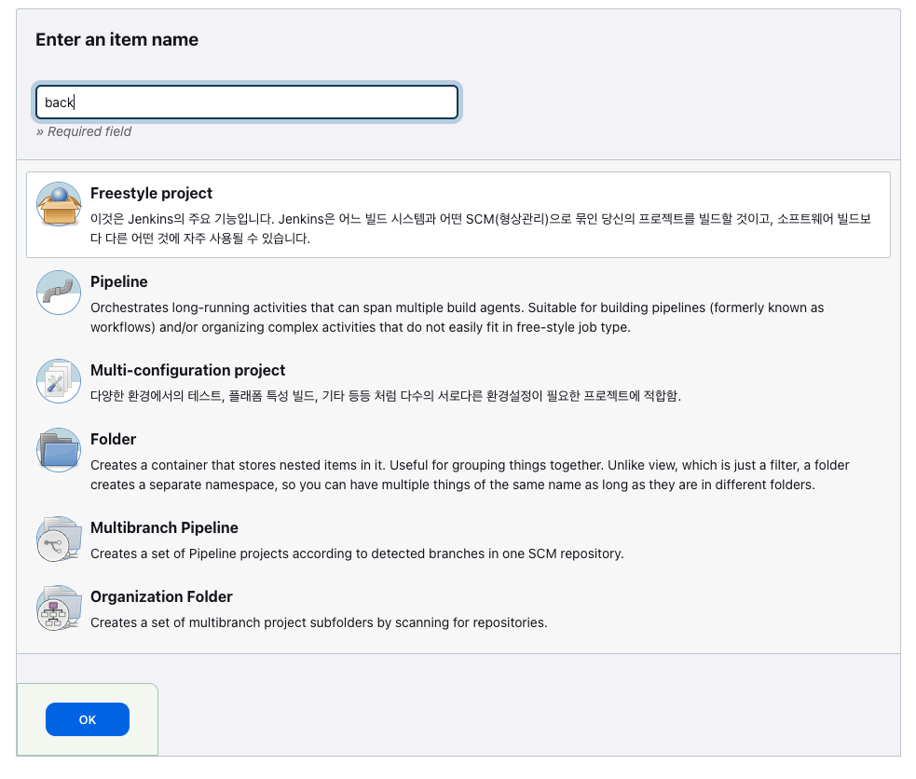This screenshot has width=916, height=779.
Task: Click the Folder description about nested items
Action: coord(470,474)
